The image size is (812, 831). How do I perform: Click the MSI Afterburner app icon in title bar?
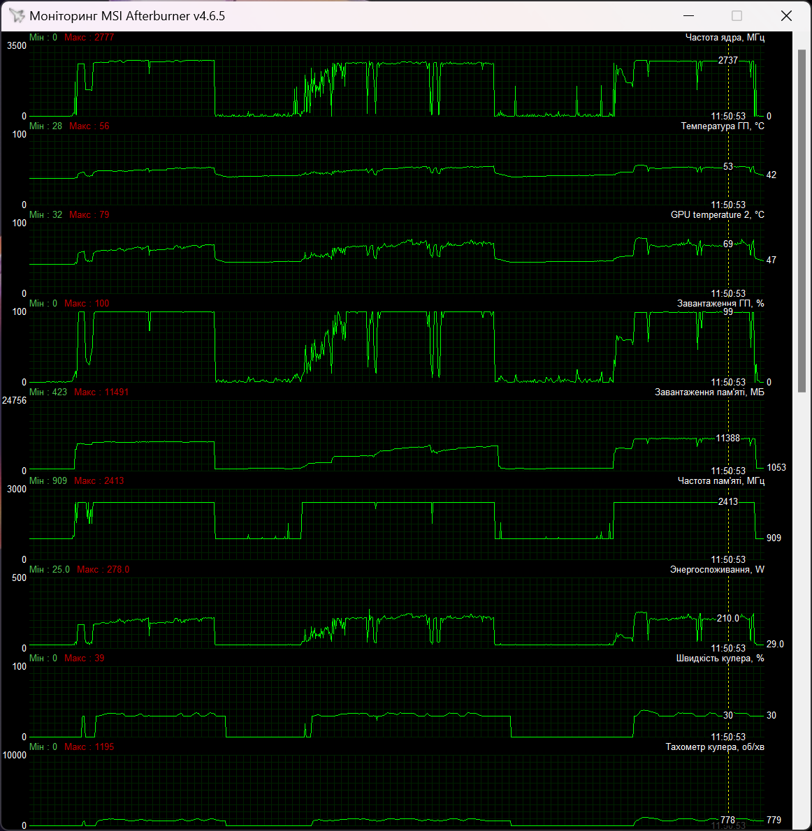(17, 16)
